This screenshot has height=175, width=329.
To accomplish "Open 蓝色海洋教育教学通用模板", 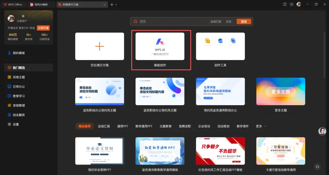I will pos(160,151).
